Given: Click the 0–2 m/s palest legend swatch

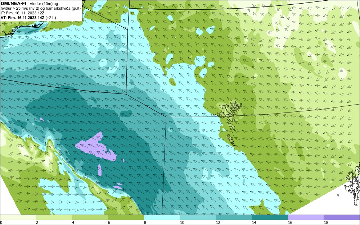Looking at the screenshot, I should click(18, 217).
